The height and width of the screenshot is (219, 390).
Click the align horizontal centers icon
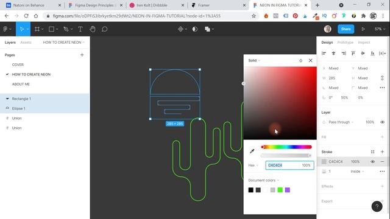[333, 53]
